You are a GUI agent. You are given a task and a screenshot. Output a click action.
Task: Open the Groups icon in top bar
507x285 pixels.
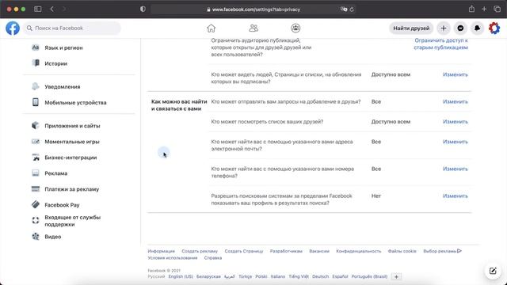click(x=295, y=28)
